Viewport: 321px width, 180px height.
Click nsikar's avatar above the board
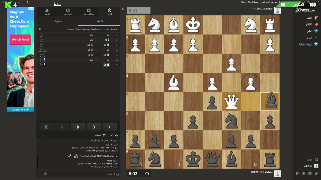(277, 10)
